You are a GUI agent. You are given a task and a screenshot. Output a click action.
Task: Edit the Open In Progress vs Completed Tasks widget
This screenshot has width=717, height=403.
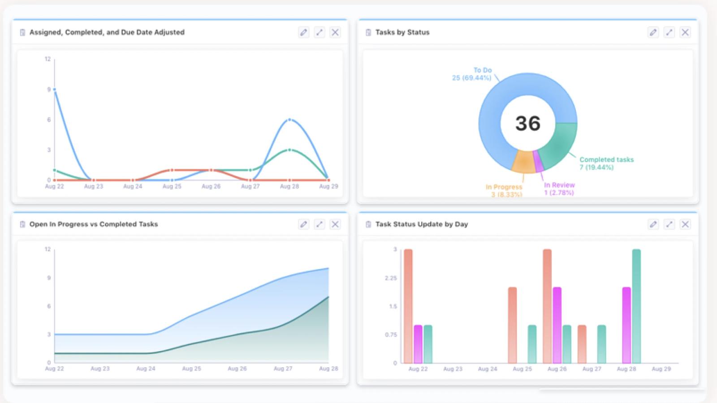(x=304, y=224)
